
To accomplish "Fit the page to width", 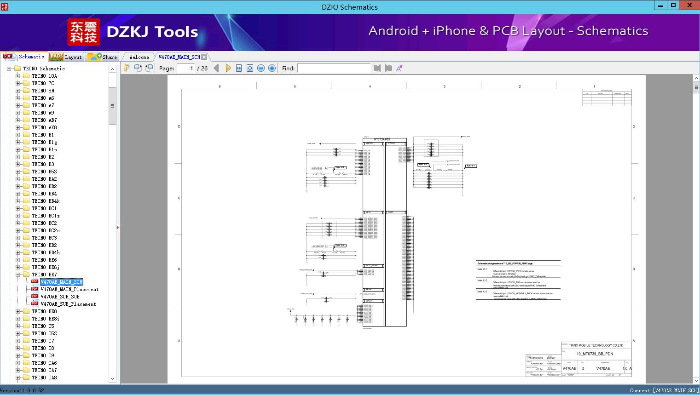I will (239, 68).
